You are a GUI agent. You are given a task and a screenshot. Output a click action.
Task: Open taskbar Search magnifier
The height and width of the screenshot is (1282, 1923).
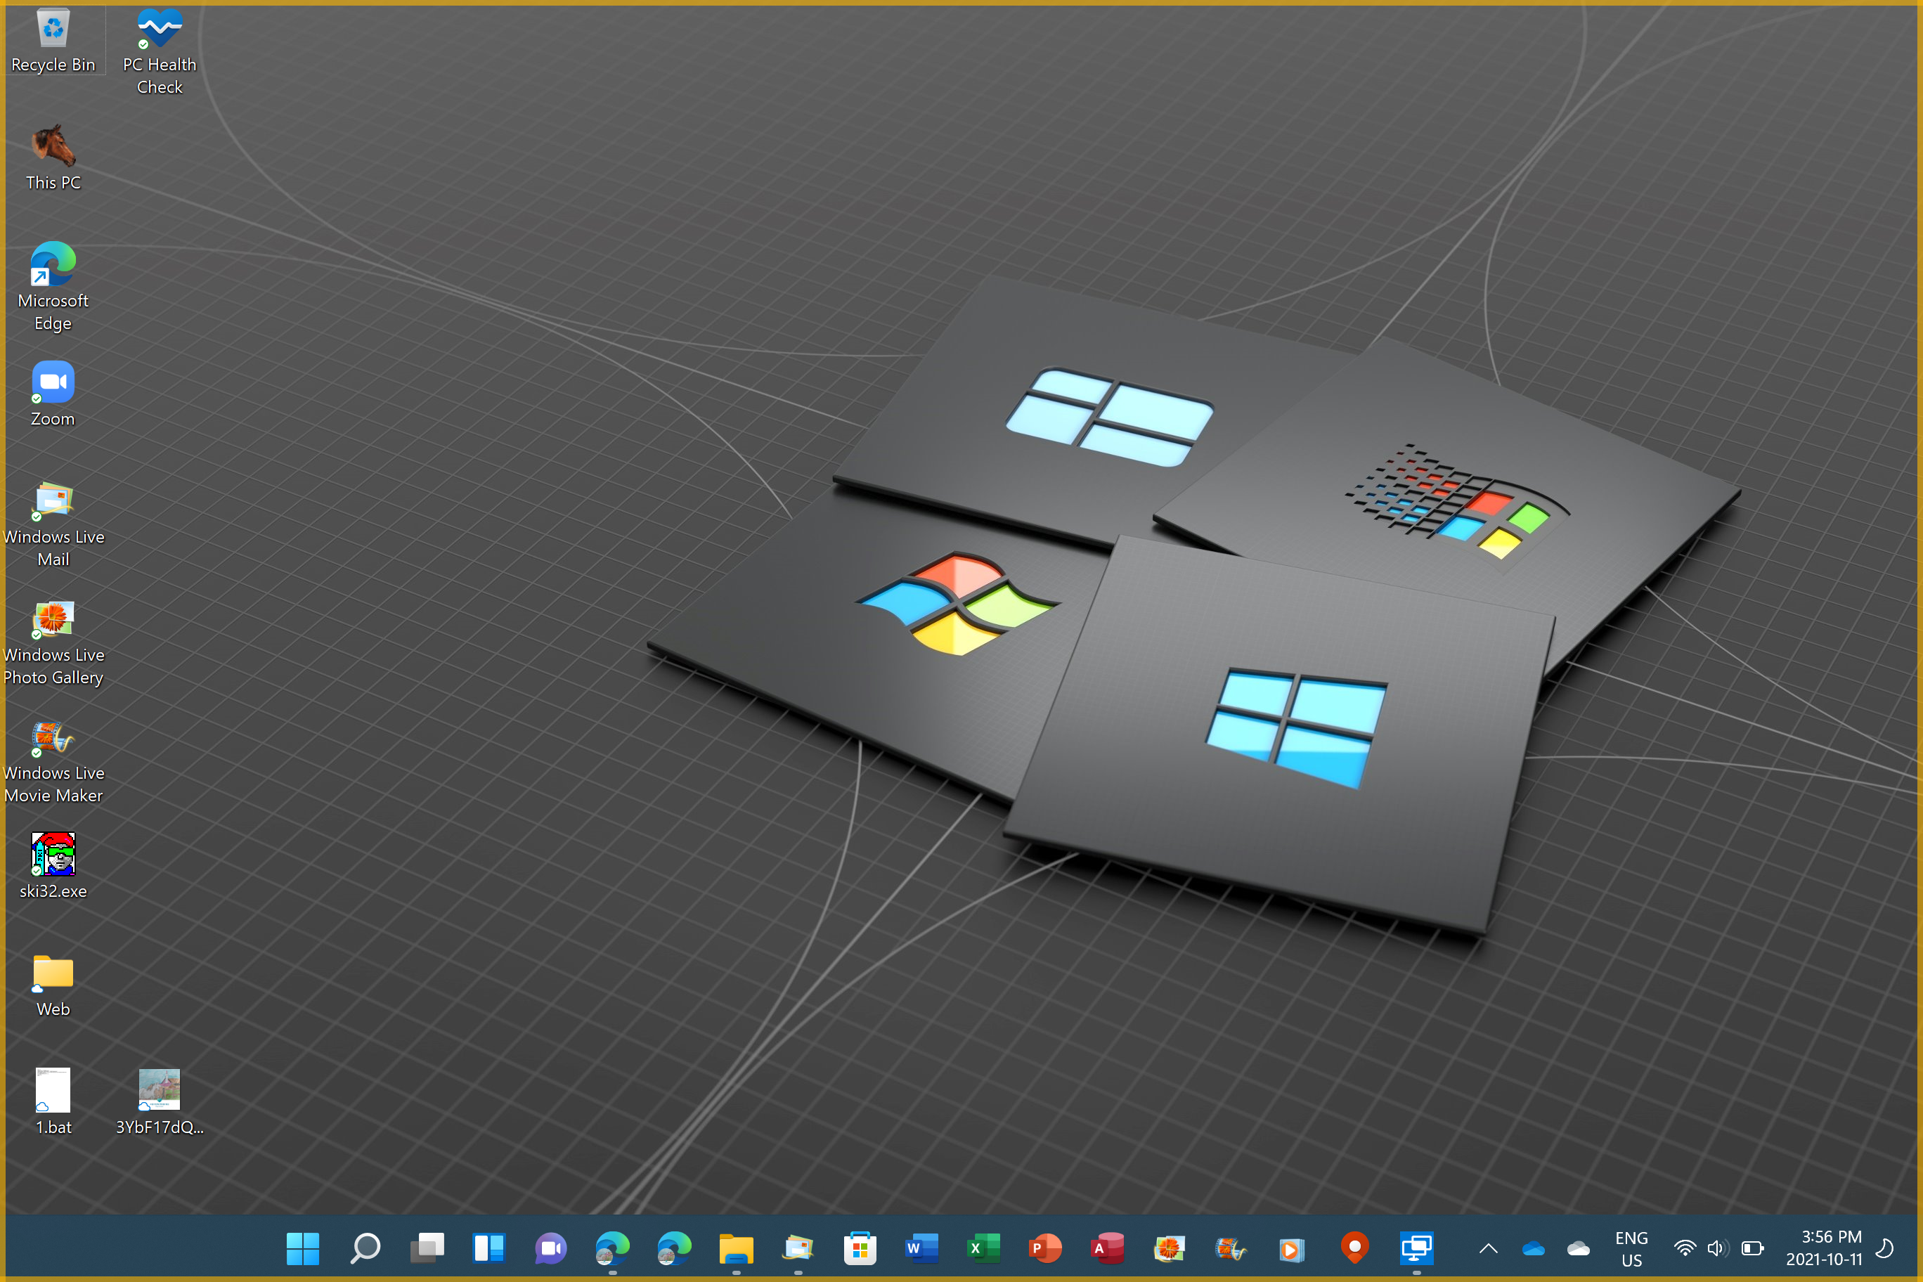[365, 1248]
